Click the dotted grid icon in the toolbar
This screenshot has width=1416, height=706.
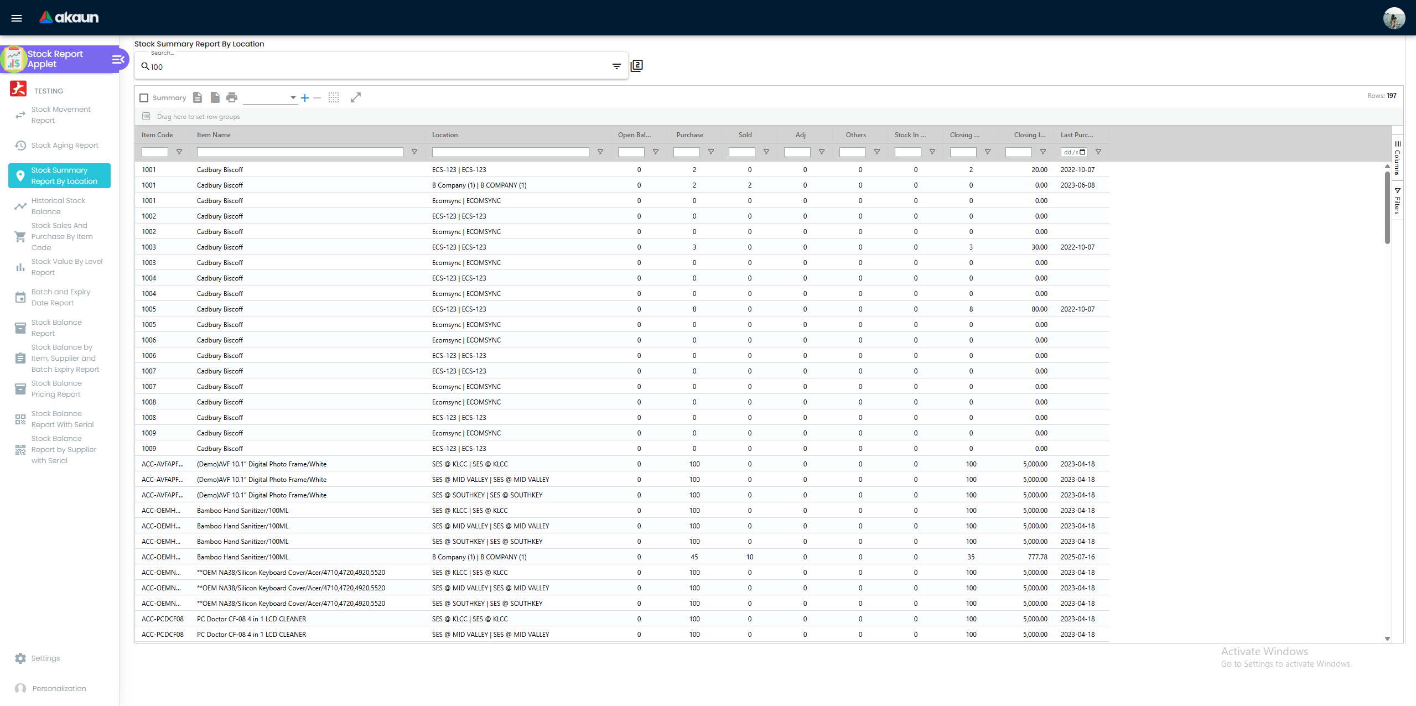tap(334, 97)
